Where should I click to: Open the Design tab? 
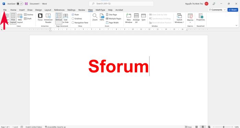[x=38, y=10]
